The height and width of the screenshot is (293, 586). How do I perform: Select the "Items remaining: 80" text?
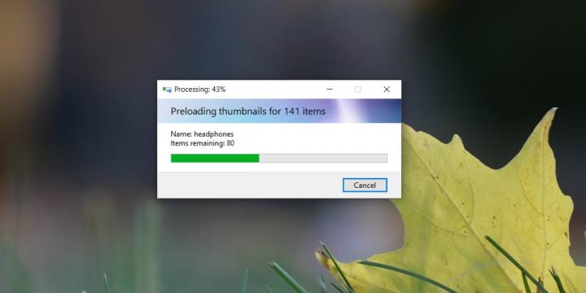click(203, 143)
